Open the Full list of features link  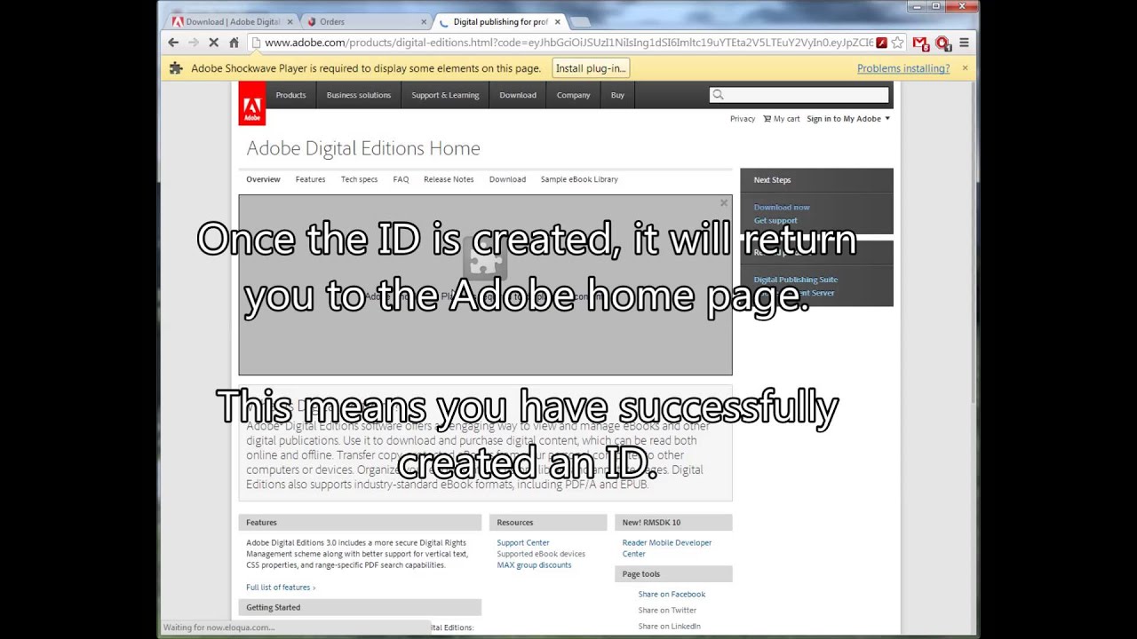(x=280, y=588)
